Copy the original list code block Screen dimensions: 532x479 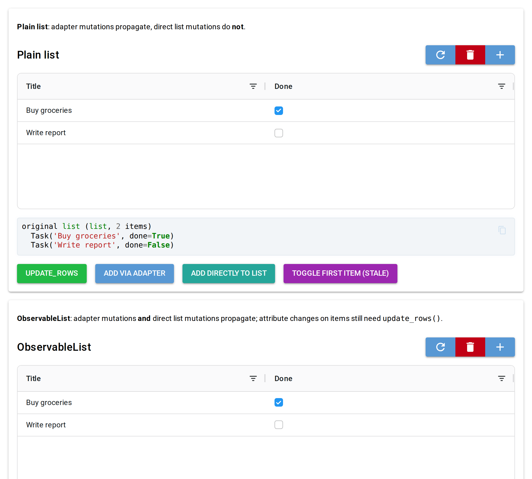(502, 230)
